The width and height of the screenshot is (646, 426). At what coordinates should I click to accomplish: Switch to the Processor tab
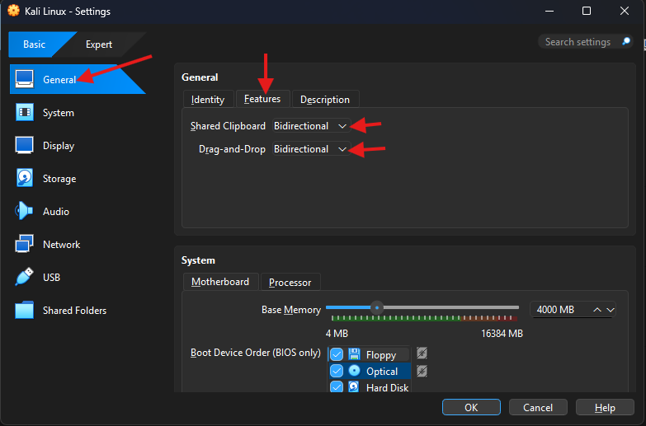tap(290, 283)
